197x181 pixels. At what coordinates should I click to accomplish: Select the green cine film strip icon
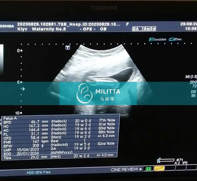click(148, 169)
